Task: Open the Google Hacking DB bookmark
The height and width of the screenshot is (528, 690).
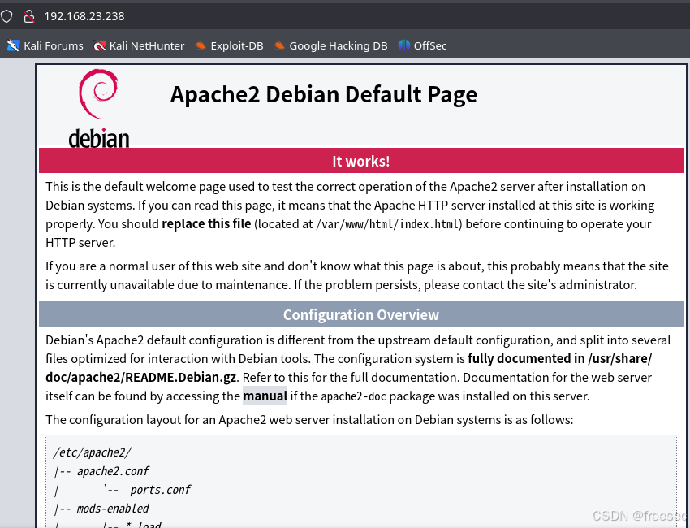Action: click(330, 45)
